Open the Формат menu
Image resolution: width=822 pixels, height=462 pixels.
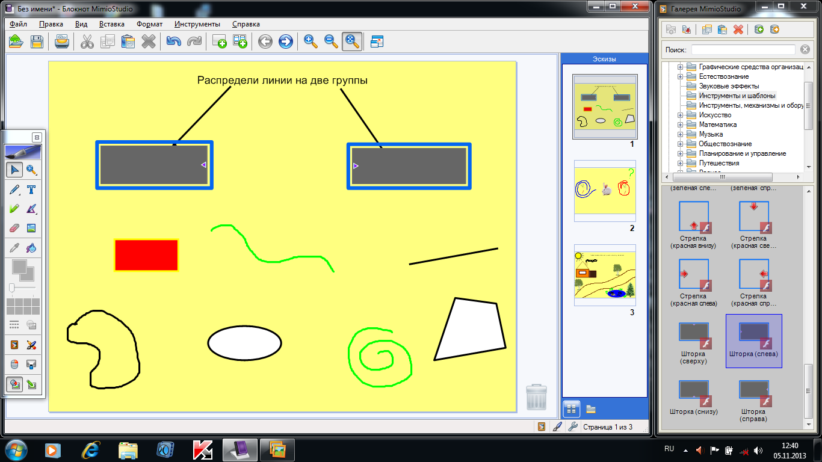[149, 24]
